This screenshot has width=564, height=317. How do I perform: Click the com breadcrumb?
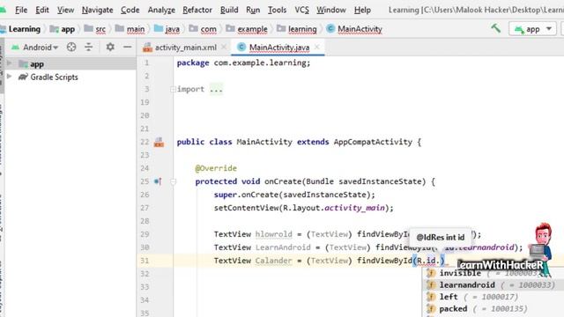(x=203, y=29)
